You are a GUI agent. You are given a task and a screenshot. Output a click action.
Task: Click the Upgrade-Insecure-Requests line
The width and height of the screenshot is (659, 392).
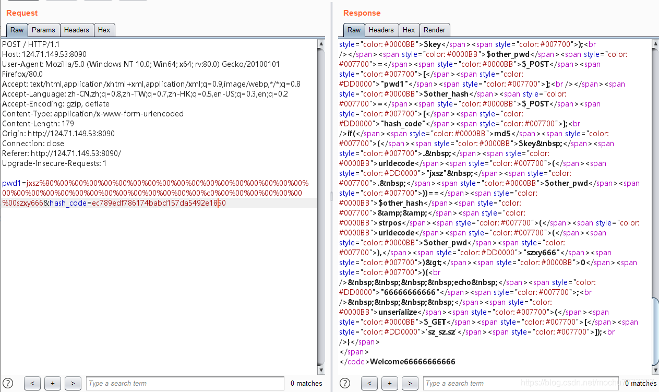[54, 163]
